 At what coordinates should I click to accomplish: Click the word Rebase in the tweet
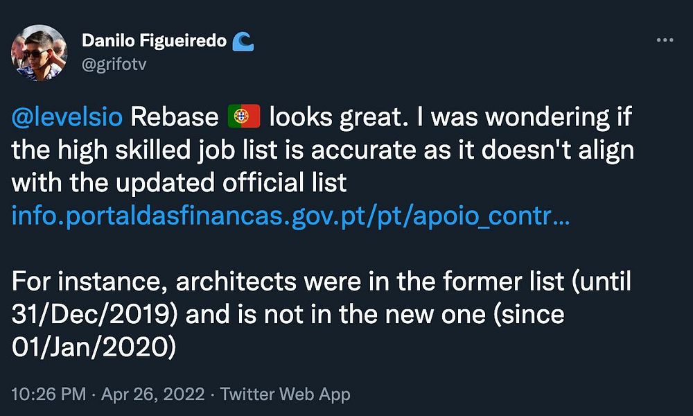tap(174, 117)
